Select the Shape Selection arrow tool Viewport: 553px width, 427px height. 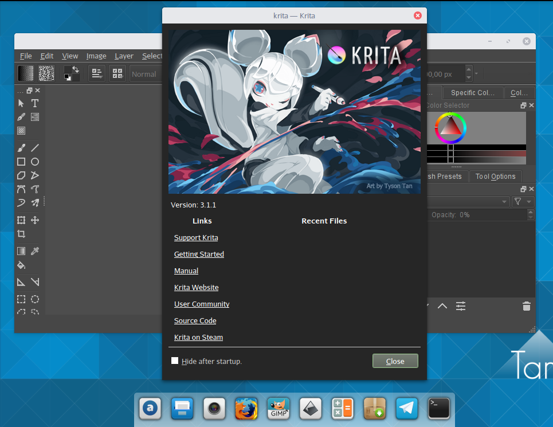pyautogui.click(x=21, y=103)
